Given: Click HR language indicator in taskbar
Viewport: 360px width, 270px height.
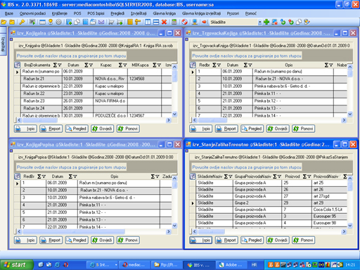Looking at the screenshot, I should (255, 265).
